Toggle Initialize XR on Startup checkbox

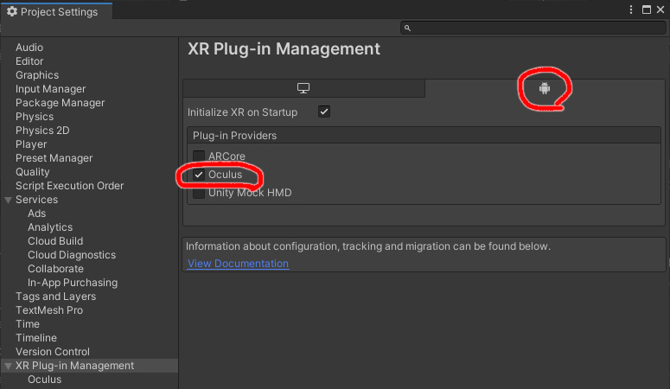click(324, 112)
